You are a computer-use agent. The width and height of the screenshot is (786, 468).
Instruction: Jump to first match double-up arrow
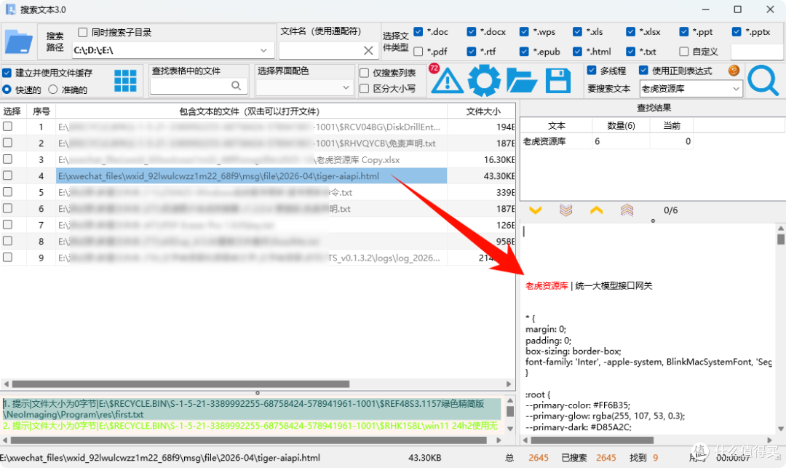click(x=627, y=210)
